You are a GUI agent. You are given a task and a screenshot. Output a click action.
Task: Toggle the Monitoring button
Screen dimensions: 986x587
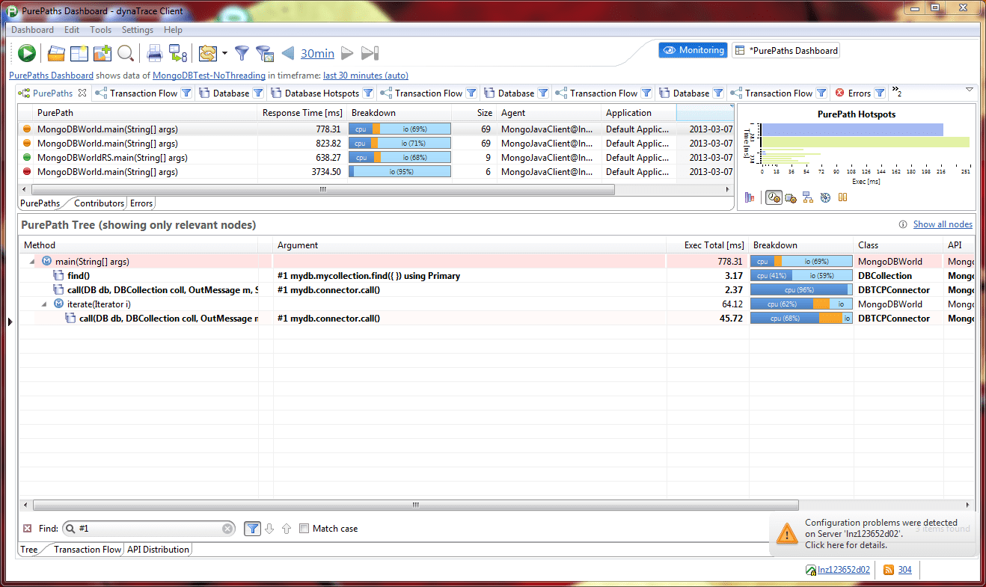[693, 50]
